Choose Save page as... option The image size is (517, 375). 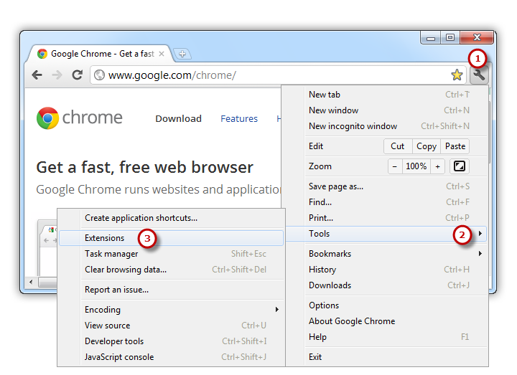click(x=396, y=186)
